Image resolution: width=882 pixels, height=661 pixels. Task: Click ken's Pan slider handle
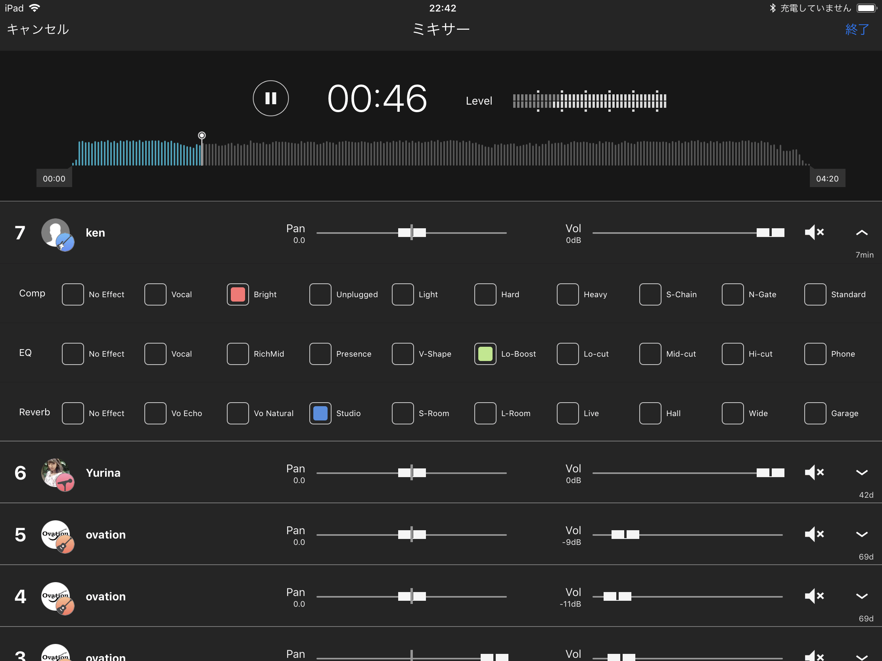(x=412, y=233)
